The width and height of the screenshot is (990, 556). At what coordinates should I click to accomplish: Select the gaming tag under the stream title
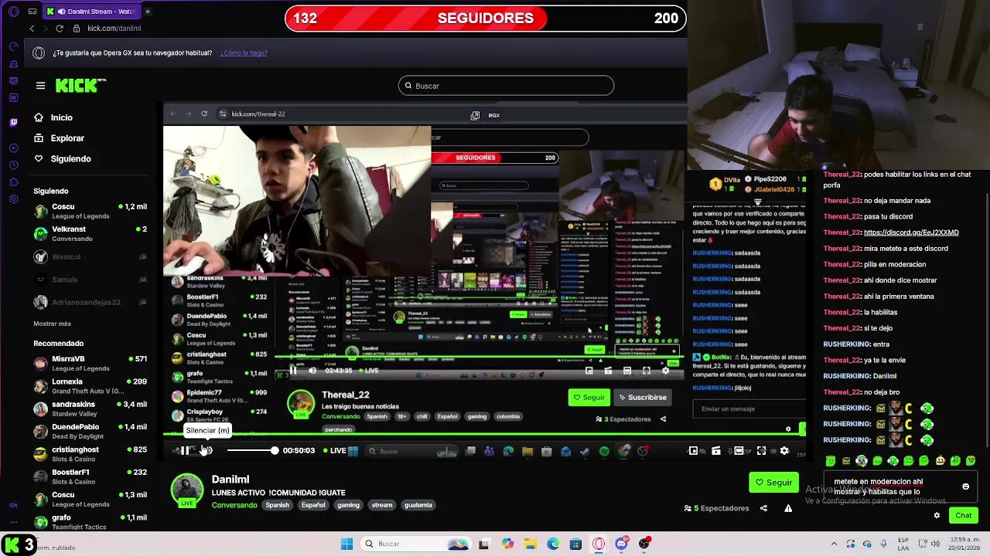[348, 505]
